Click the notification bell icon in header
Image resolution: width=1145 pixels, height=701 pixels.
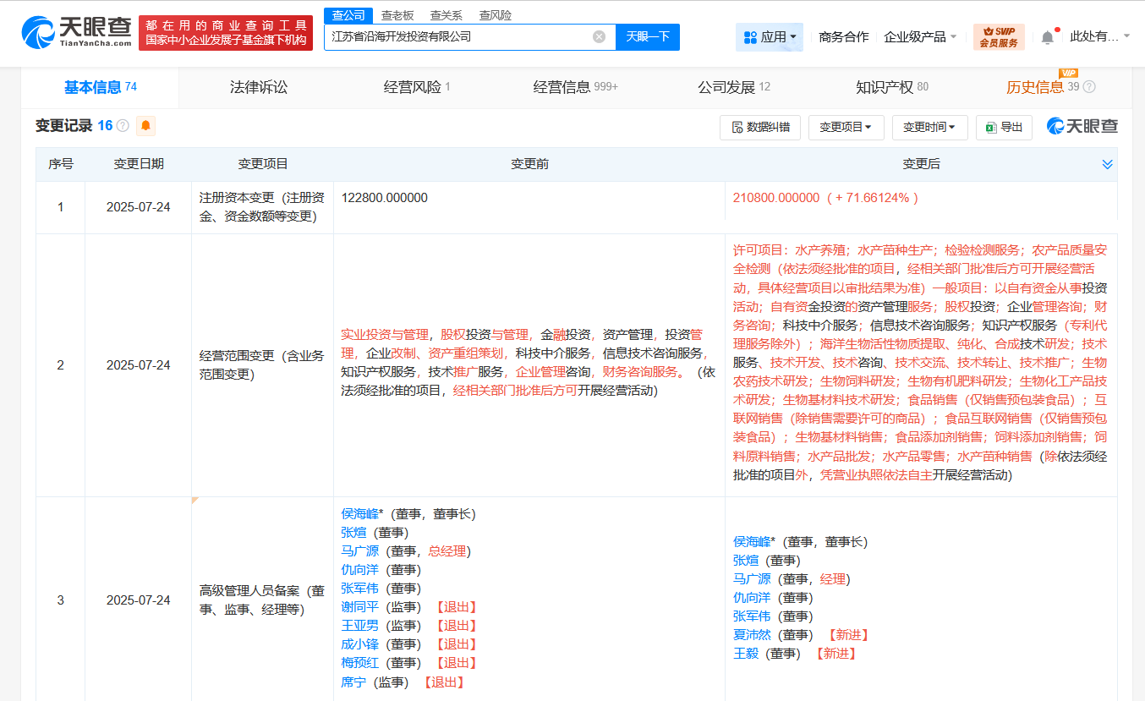pyautogui.click(x=1048, y=37)
